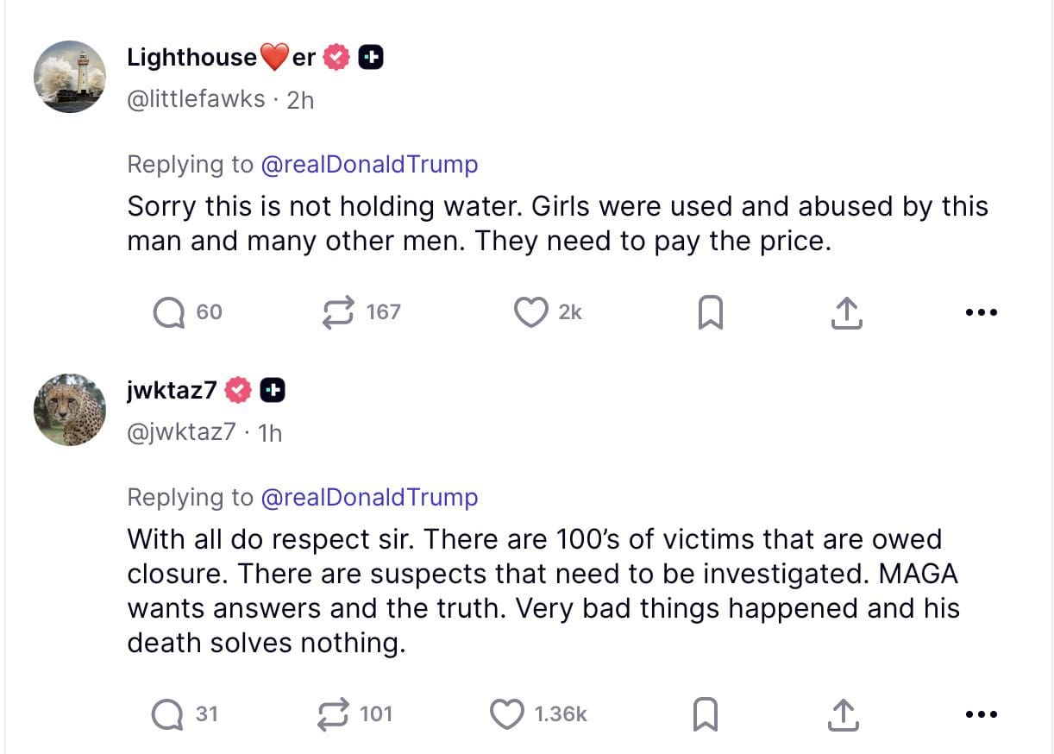
Task: Reply to the jwktaz7 post
Action: [x=167, y=714]
